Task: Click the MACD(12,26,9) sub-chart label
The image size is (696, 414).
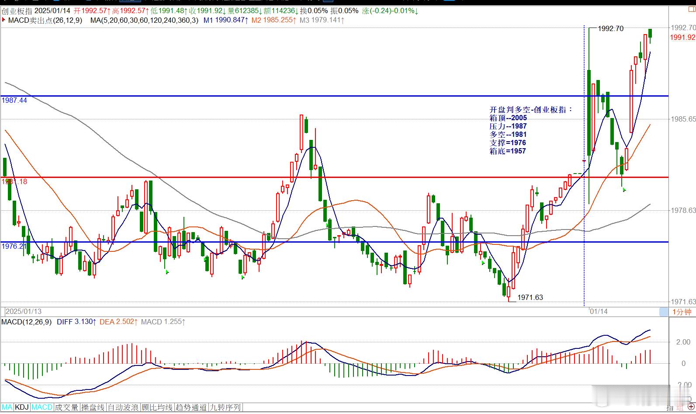Action: point(27,322)
